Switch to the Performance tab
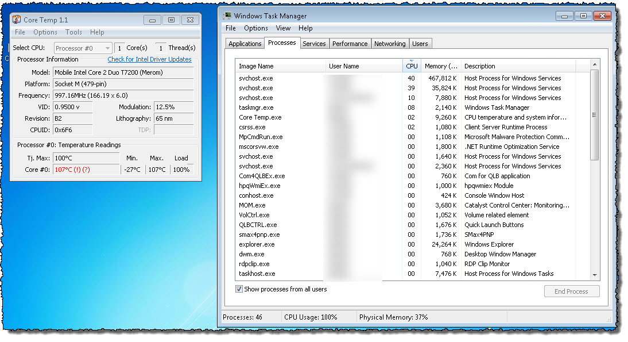Screen dimensions: 628x342 (x=350, y=44)
